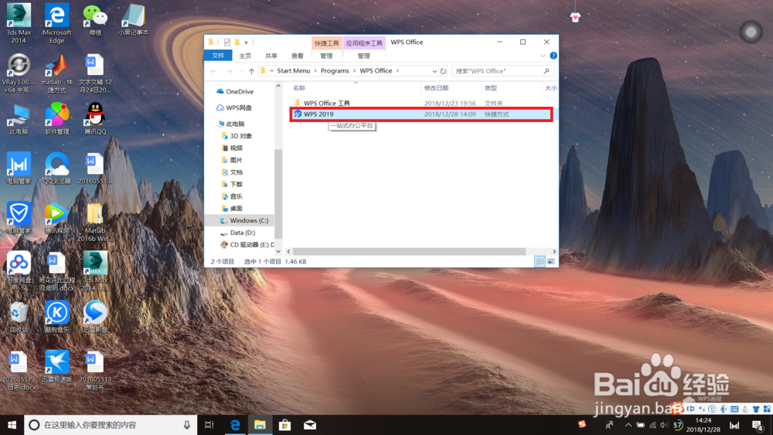
Task: Open 软件管理 desktop icon
Action: pos(56,119)
